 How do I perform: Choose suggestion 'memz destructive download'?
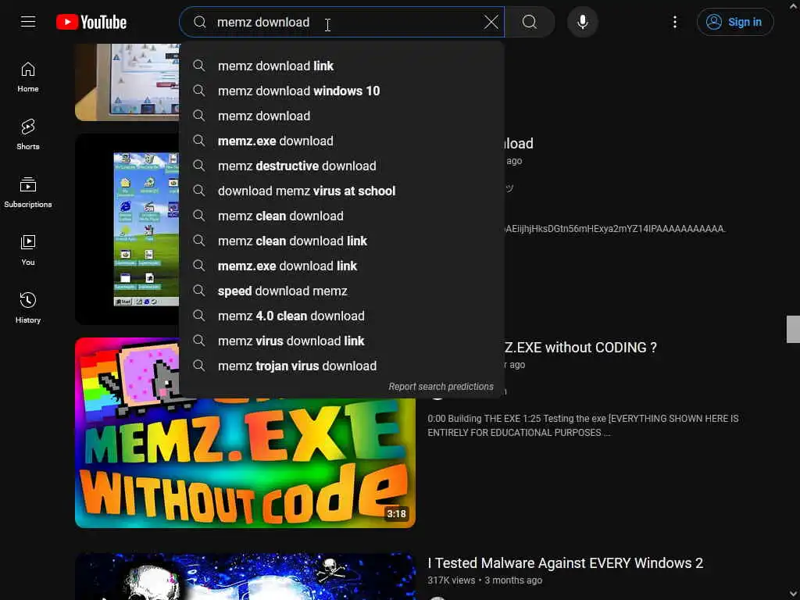tap(342, 166)
